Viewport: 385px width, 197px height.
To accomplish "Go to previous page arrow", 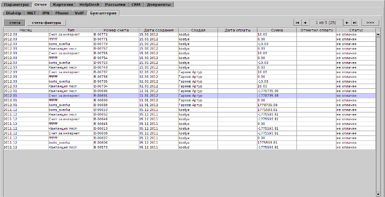I will pyautogui.click(x=305, y=23).
